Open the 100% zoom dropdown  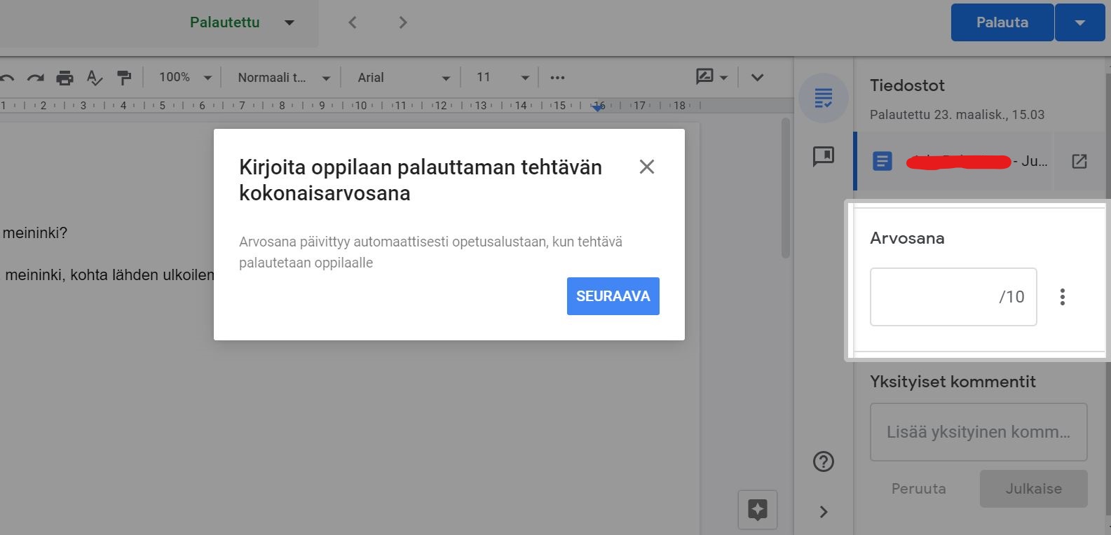[185, 78]
